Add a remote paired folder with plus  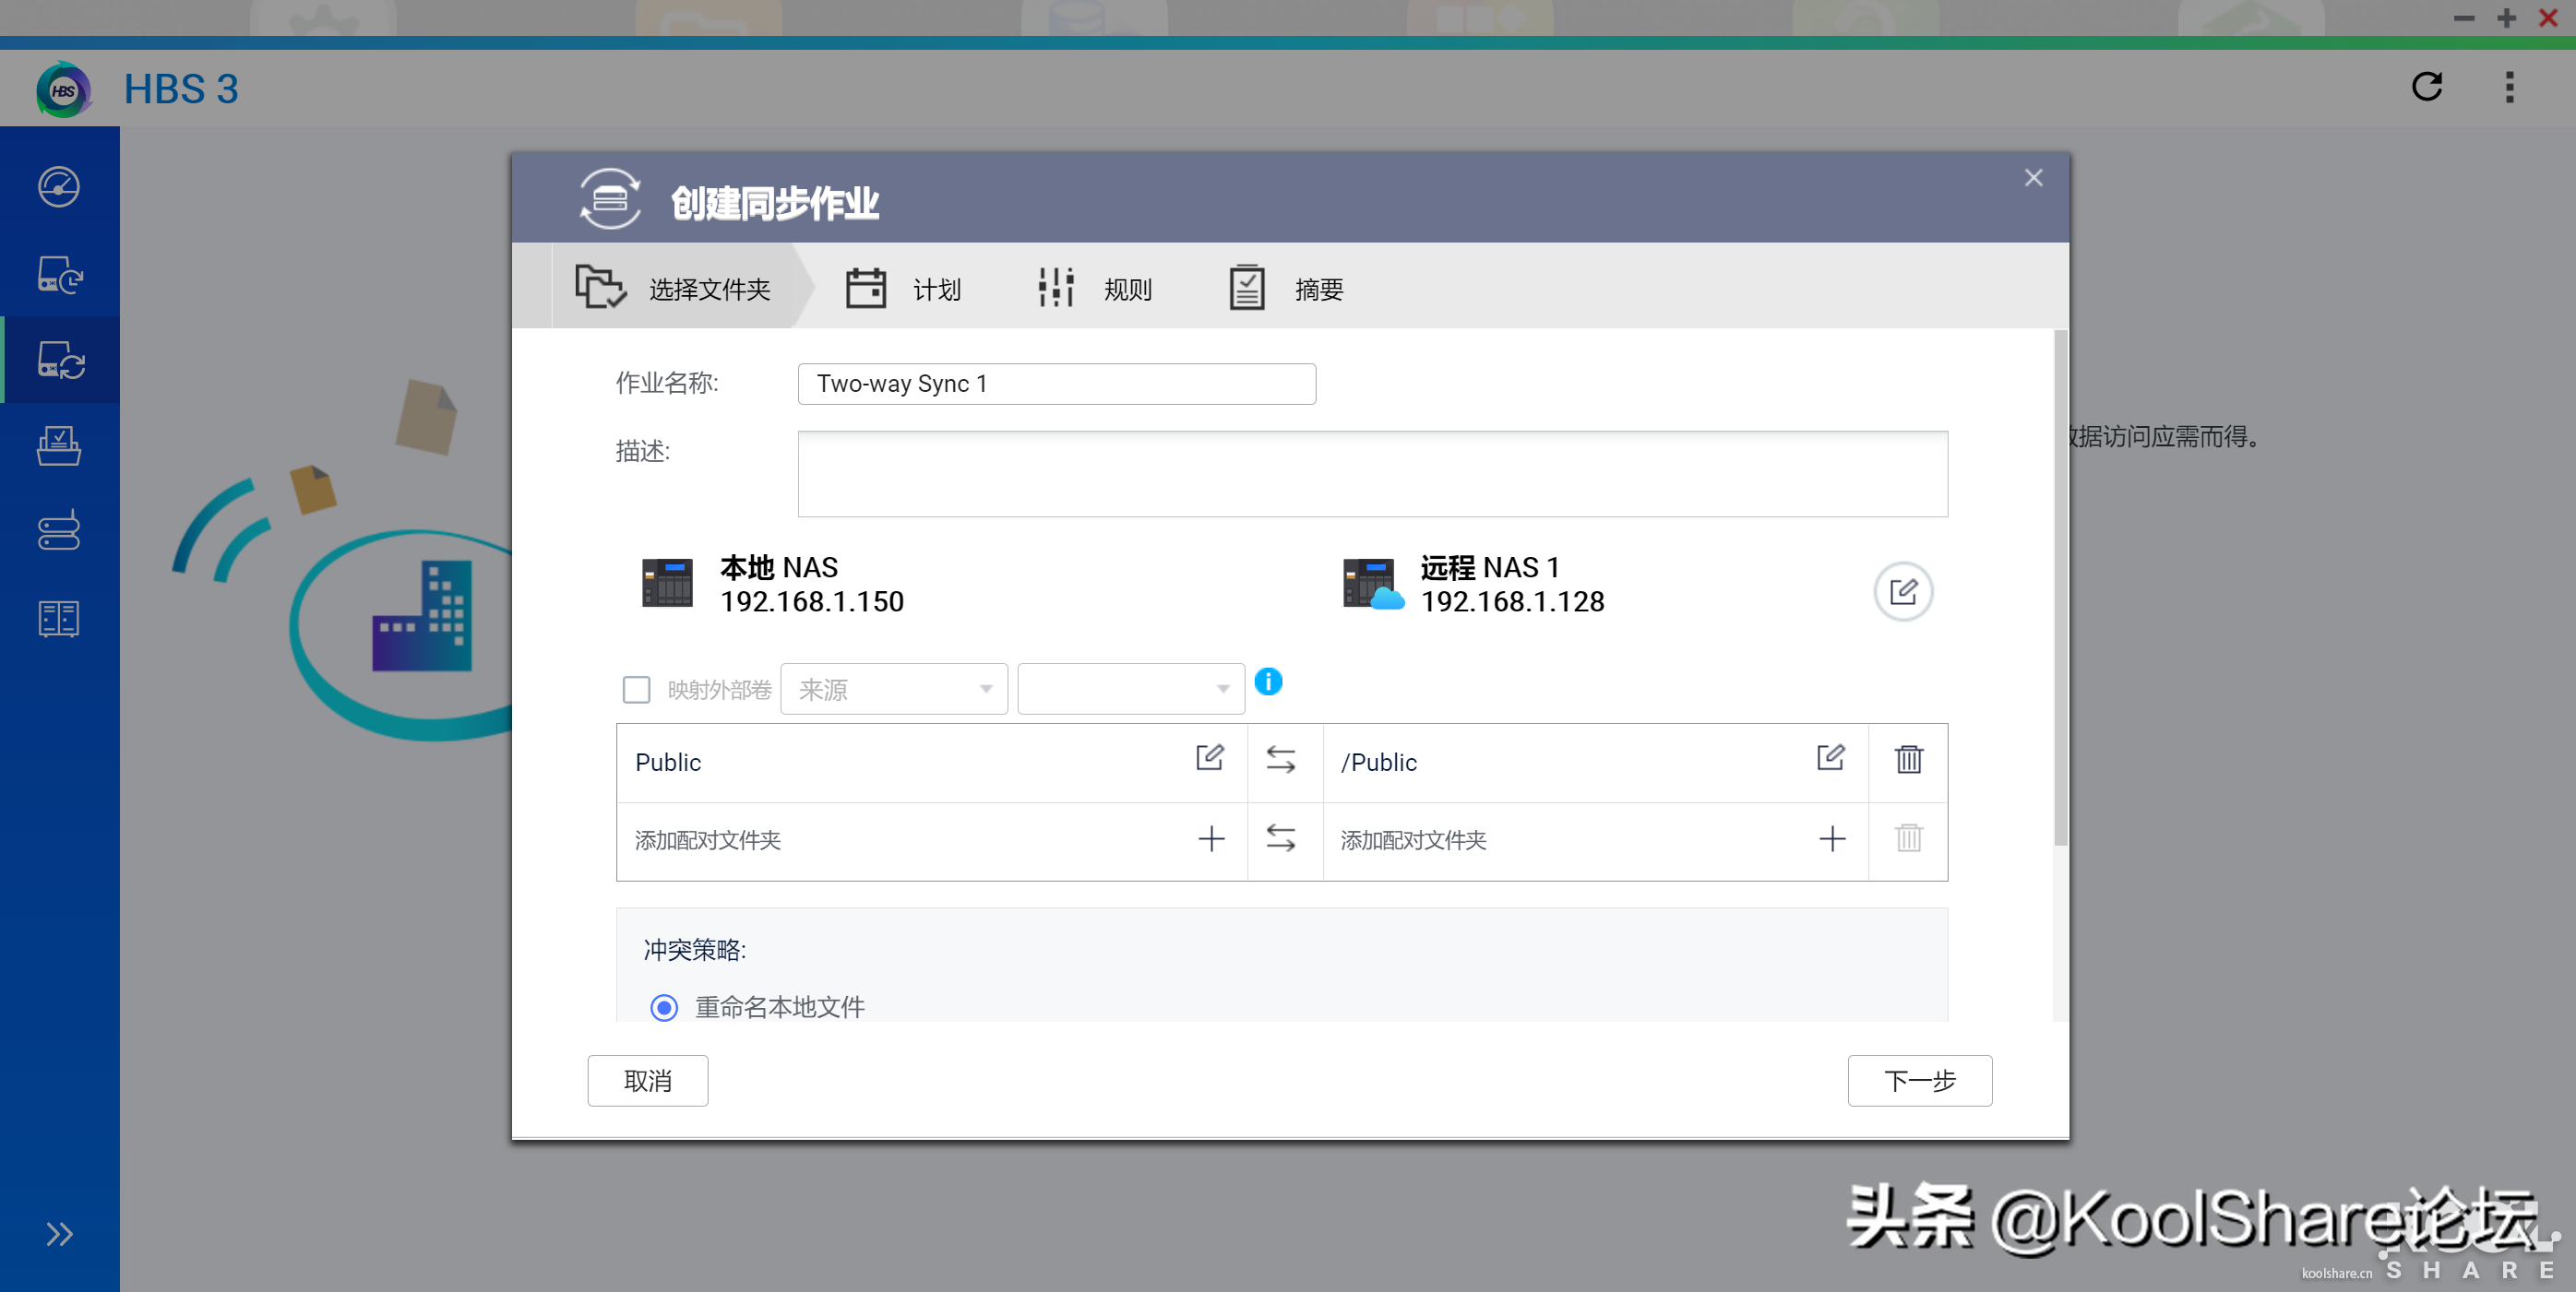tap(1831, 838)
